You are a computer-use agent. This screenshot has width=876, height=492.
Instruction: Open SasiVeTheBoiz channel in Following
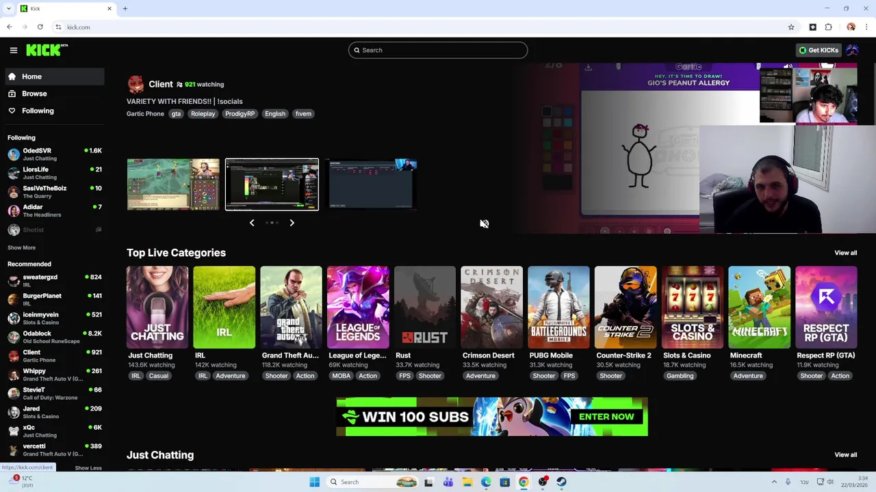pos(55,192)
